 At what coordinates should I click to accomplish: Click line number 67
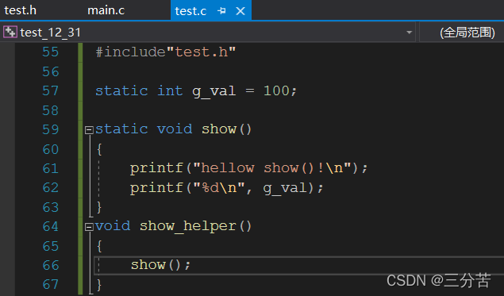coord(51,285)
